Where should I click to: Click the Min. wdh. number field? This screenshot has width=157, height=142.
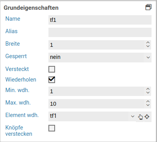(96, 91)
